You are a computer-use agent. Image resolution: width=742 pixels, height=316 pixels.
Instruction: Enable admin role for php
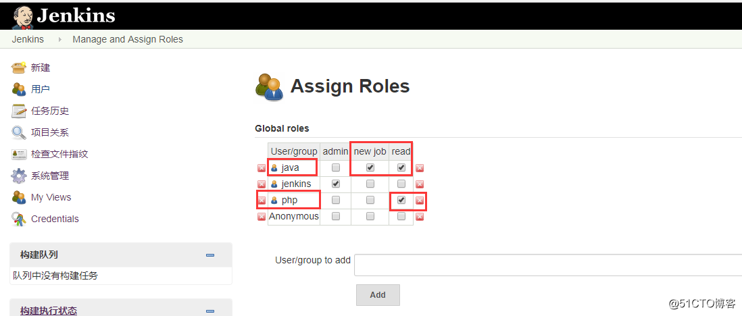[x=335, y=200]
